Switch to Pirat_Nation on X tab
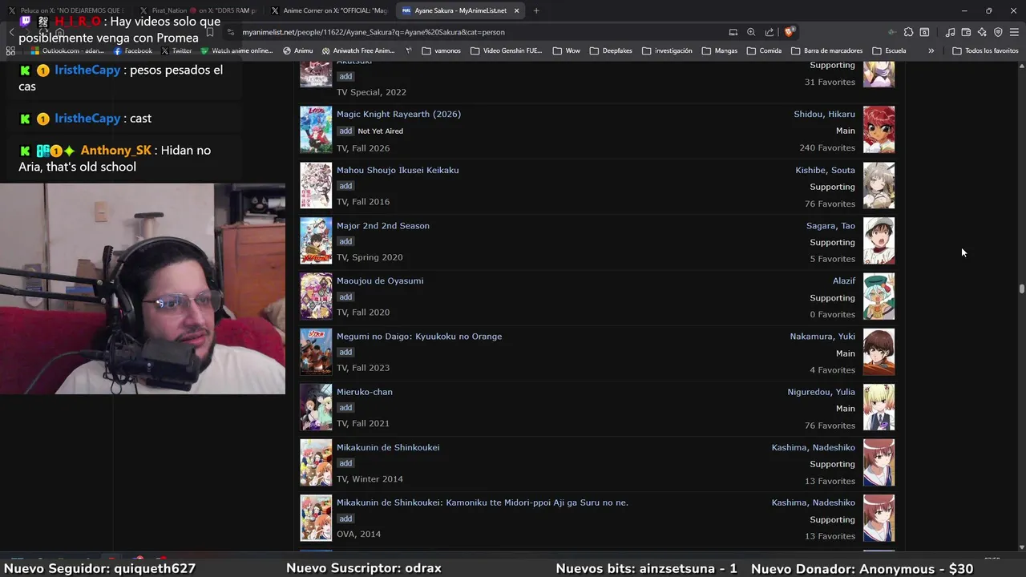This screenshot has height=577, width=1026. click(199, 10)
